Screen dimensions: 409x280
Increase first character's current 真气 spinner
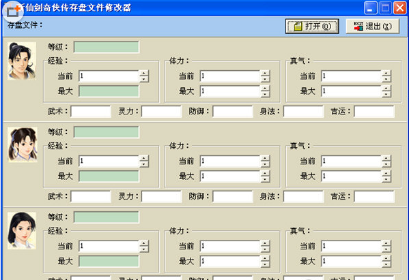click(x=386, y=73)
